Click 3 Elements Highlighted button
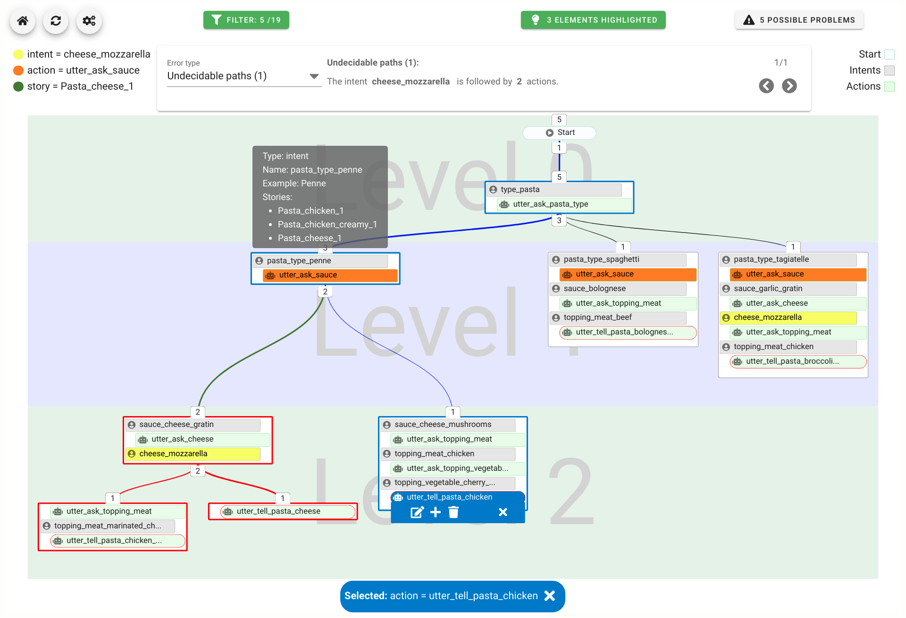 593,20
